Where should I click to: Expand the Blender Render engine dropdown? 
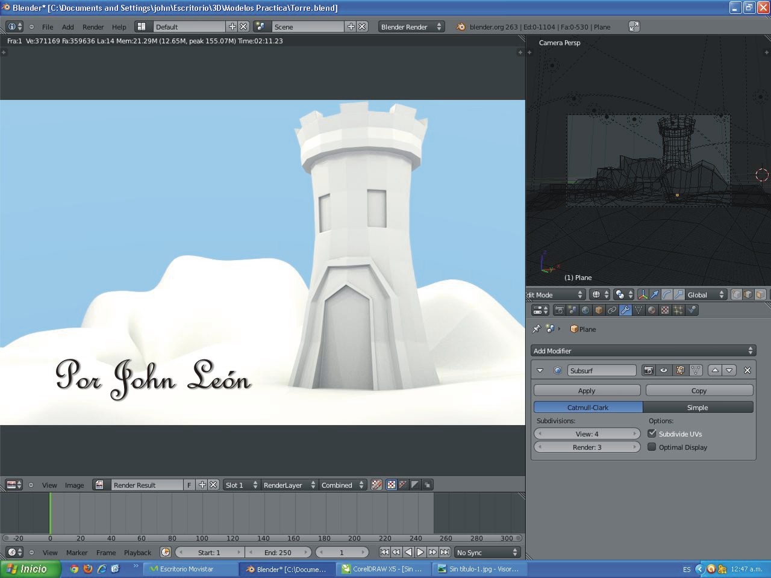[x=411, y=26]
